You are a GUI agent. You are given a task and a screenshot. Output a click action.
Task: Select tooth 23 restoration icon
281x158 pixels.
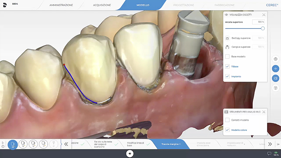13,144
